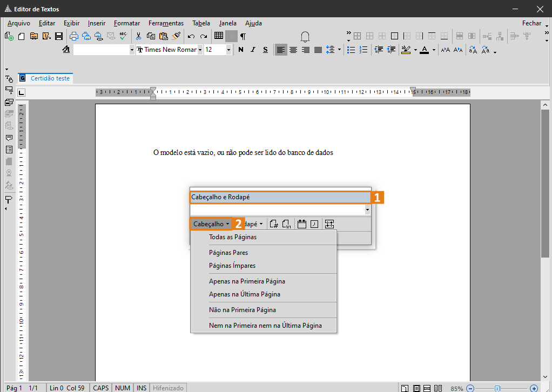This screenshot has width=552, height=392.
Task: Toggle align right
Action: pos(306,50)
